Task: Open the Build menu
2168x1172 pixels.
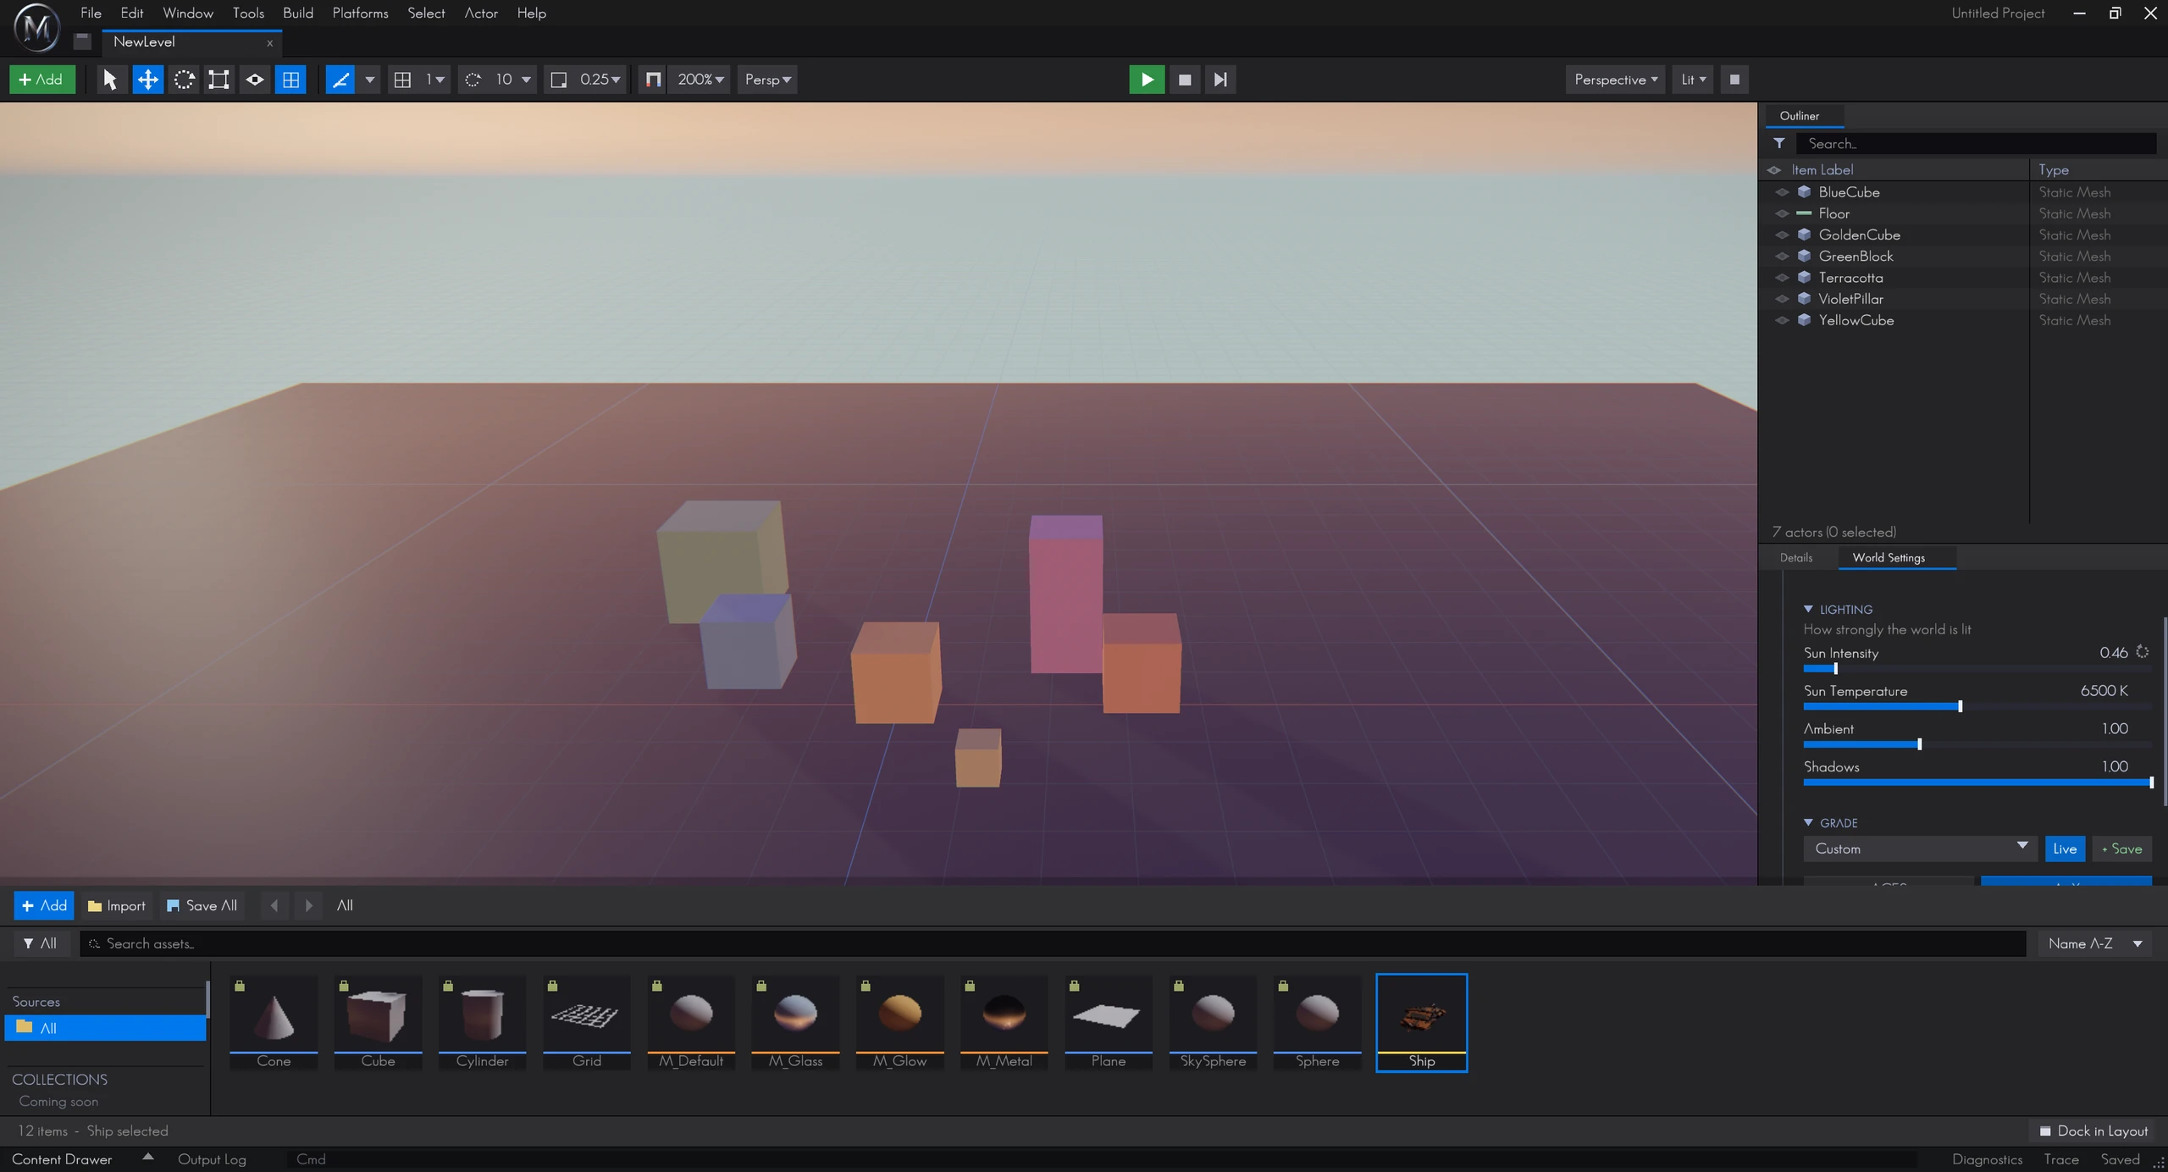Action: point(298,13)
